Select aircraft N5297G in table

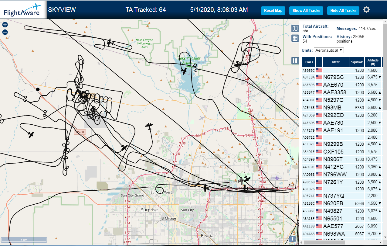coord(342,100)
